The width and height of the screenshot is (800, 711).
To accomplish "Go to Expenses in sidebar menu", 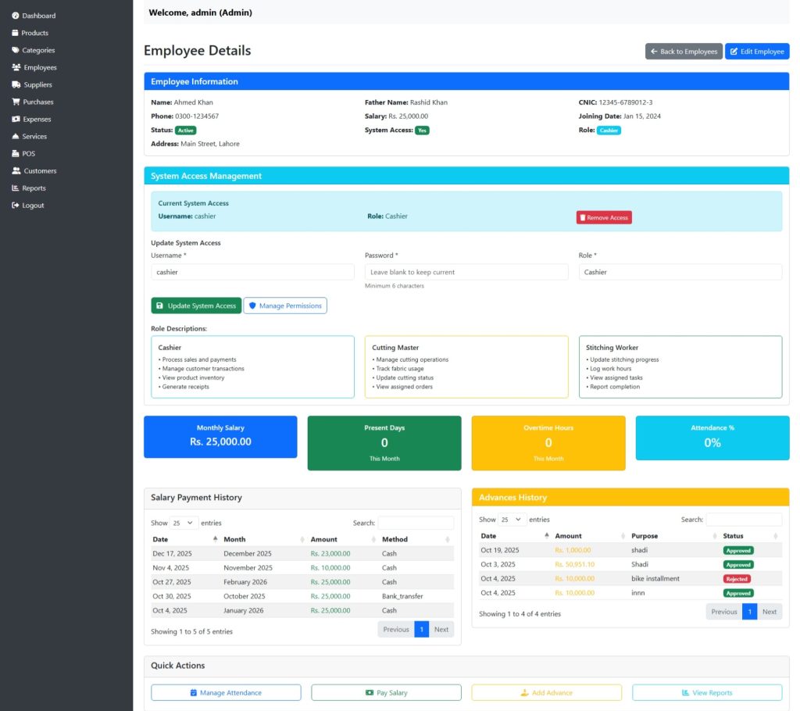I will 37,119.
